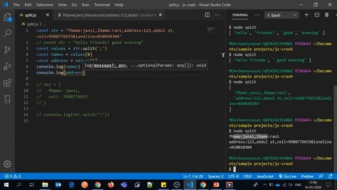Click the terminal prompt input cursor
This screenshot has width=337, height=190.
pos(234,169)
